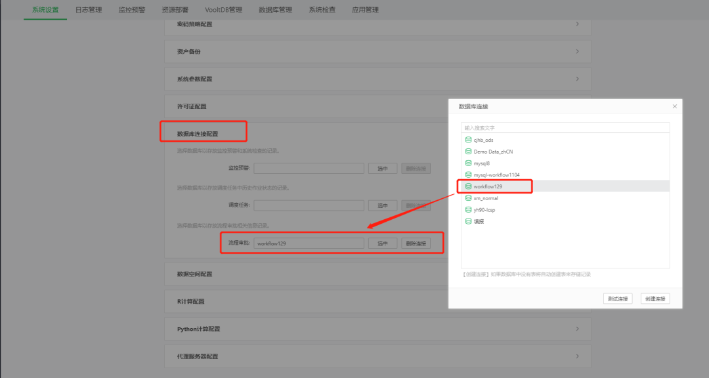
Task: Switch to the 数据库管理 tab
Action: click(x=275, y=9)
